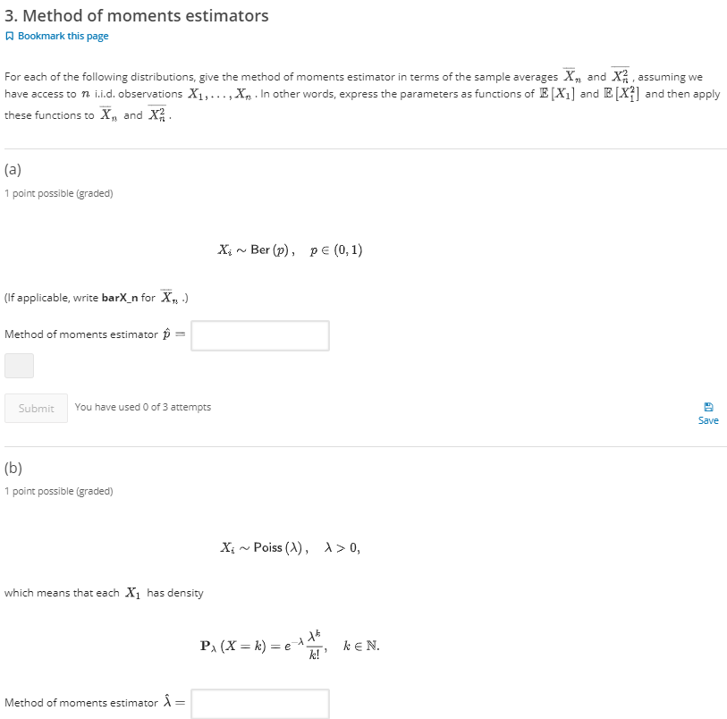Screen dimensions: 727x719
Task: Click the attempts counter text for part (a)
Action: tap(143, 407)
